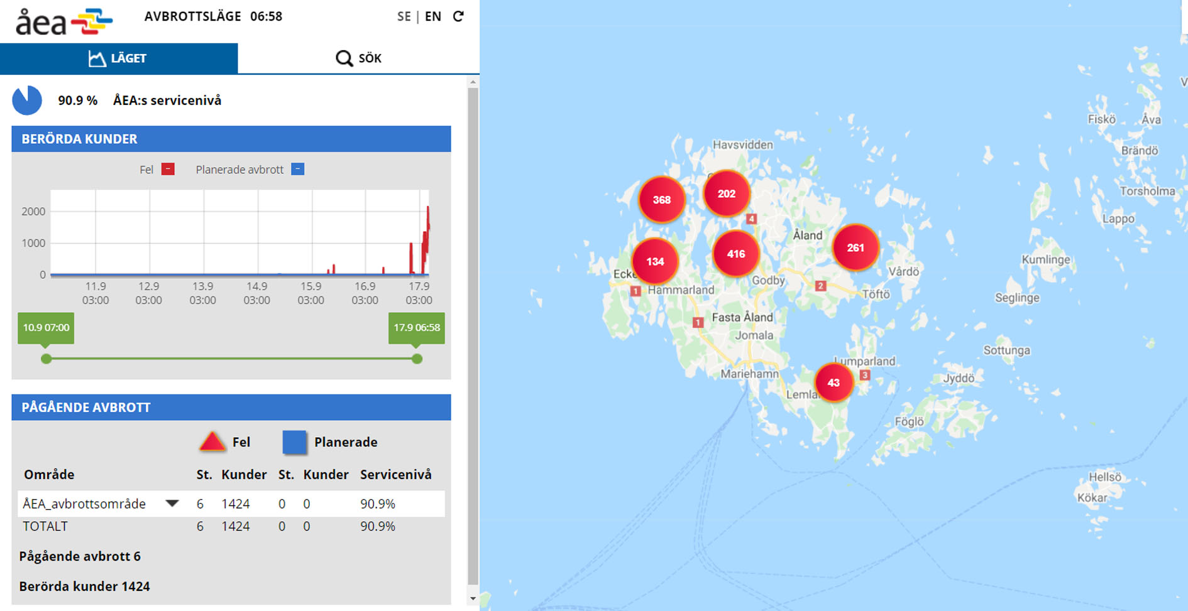Open the outage cluster showing 416 near Godby
Screen dimensions: 1188x611
(x=735, y=254)
